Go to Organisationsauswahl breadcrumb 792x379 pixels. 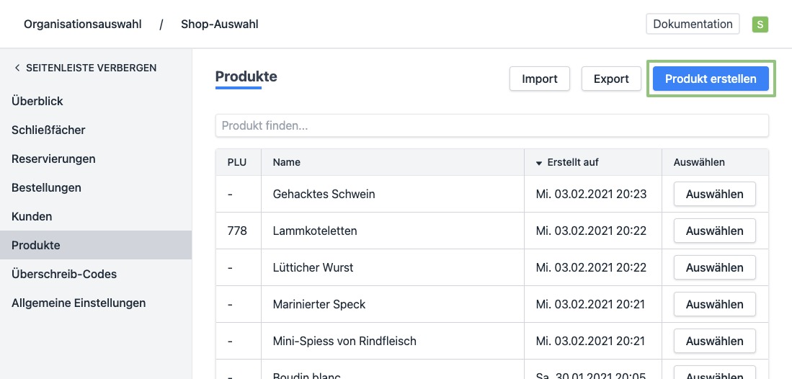83,24
